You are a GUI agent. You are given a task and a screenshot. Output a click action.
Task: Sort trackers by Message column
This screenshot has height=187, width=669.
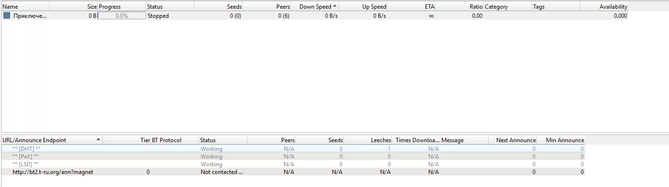coord(464,140)
